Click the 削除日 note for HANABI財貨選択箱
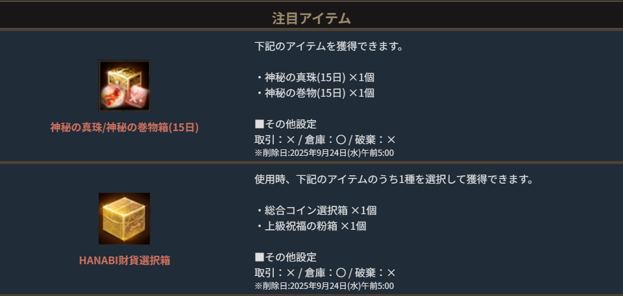This screenshot has height=296, width=623. 324,286
